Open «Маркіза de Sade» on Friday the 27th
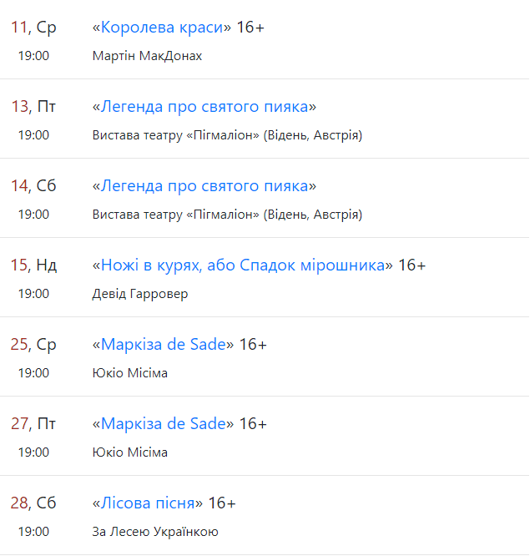 coord(164,424)
